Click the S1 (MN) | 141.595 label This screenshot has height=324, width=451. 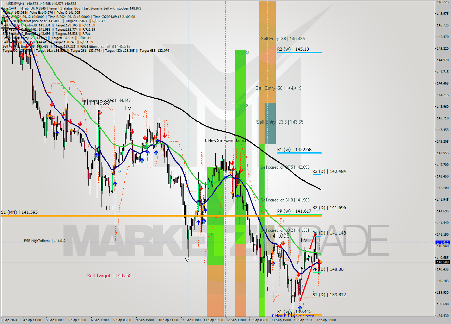point(19,212)
